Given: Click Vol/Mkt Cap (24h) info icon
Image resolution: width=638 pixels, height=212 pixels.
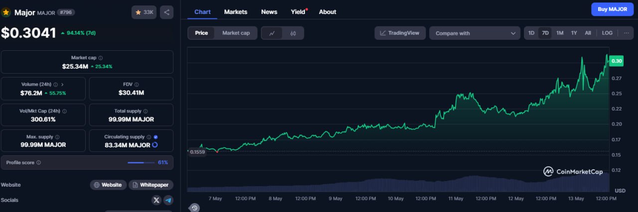Looking at the screenshot, I should pos(64,111).
